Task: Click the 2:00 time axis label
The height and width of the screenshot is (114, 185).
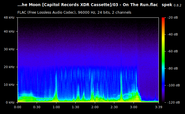Action: [x=95, y=107]
